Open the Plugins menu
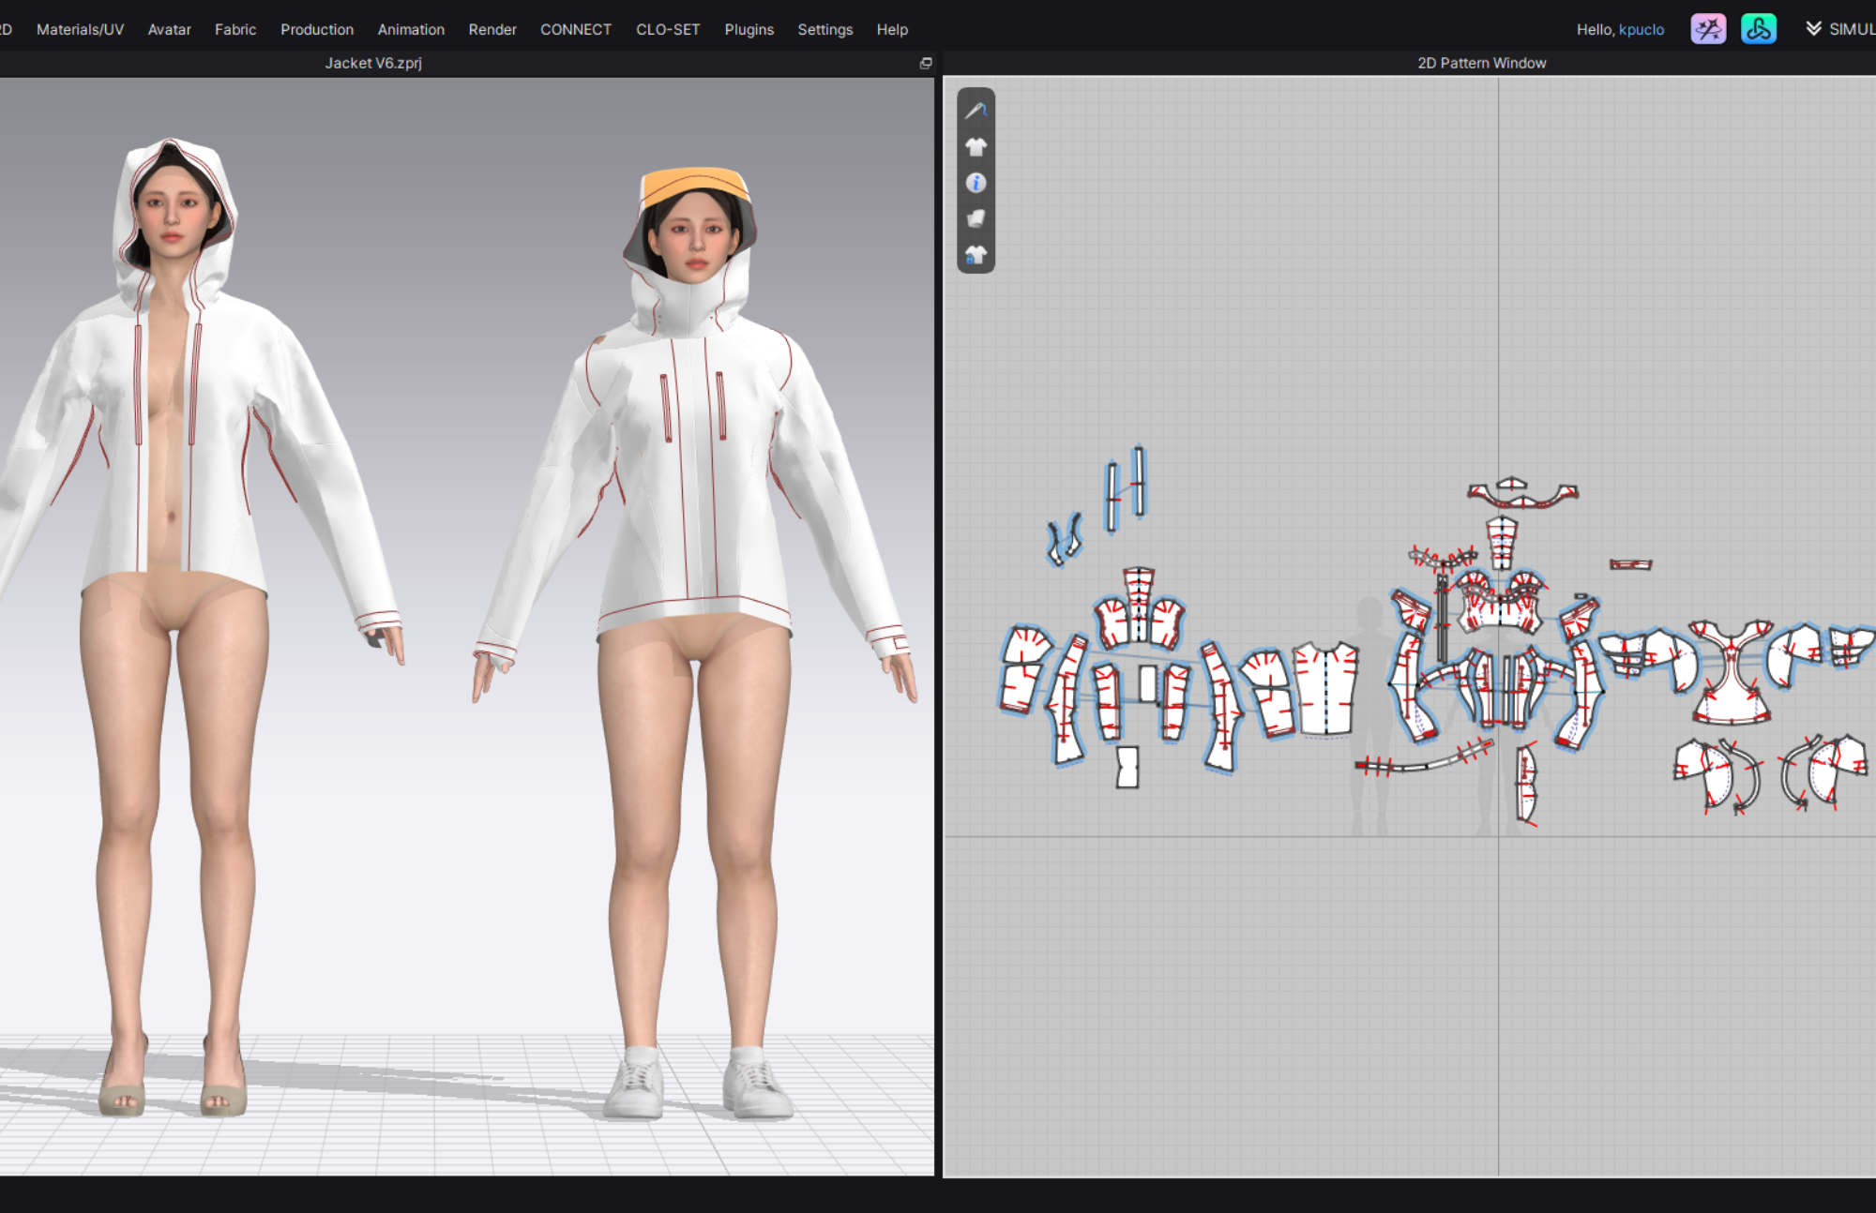Viewport: 1876px width, 1213px height. [749, 29]
